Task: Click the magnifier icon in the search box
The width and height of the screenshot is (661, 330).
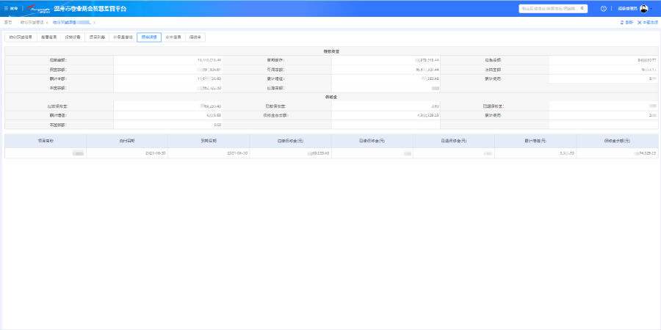Action: pyautogui.click(x=582, y=9)
